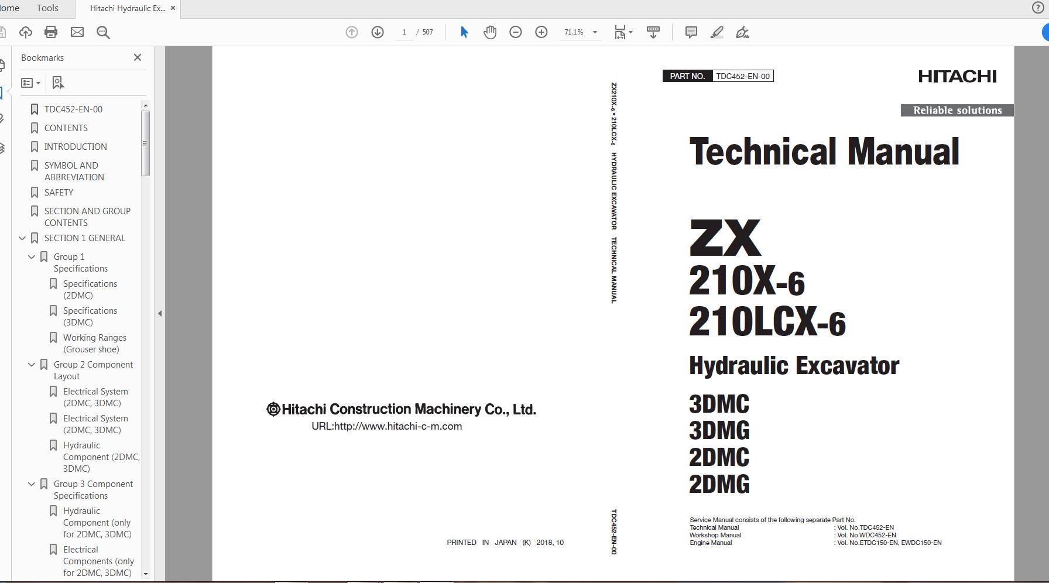This screenshot has height=583, width=1049.
Task: Click the page number input field
Action: (x=404, y=32)
